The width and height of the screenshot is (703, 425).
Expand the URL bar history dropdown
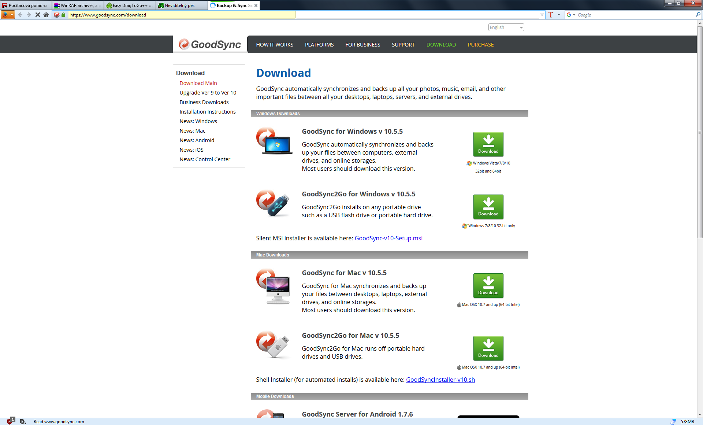click(x=542, y=15)
